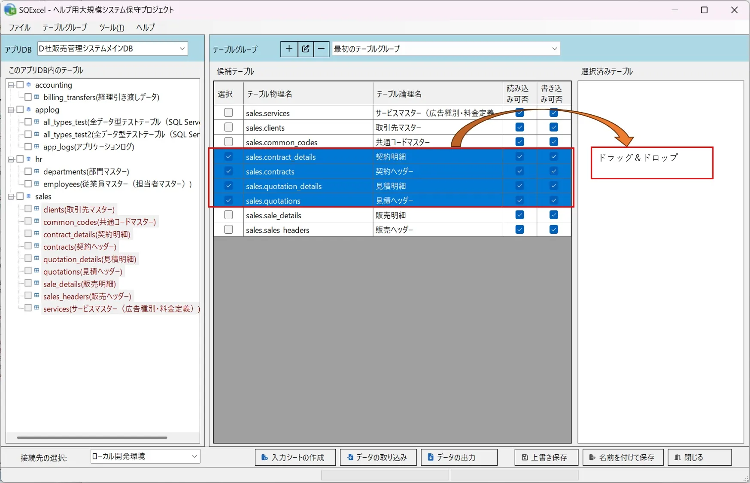
Task: Uncheck selection box for sales.contract_details row
Action: 228,156
